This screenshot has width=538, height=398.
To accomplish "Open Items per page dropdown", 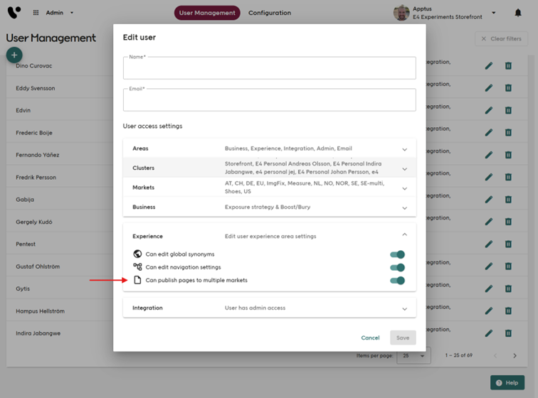I will pos(413,355).
